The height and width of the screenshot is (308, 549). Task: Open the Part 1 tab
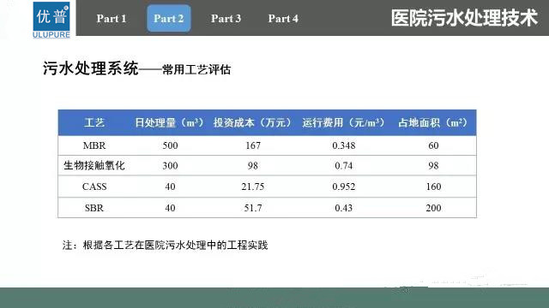(112, 19)
